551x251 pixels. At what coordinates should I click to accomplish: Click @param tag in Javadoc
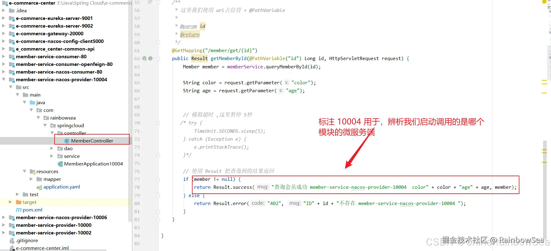point(188,26)
